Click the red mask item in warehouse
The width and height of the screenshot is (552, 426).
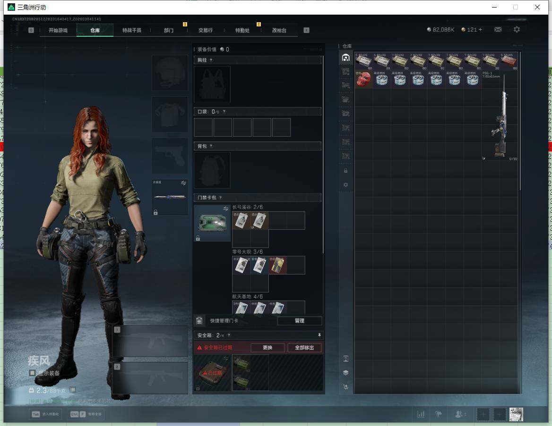coord(363,79)
